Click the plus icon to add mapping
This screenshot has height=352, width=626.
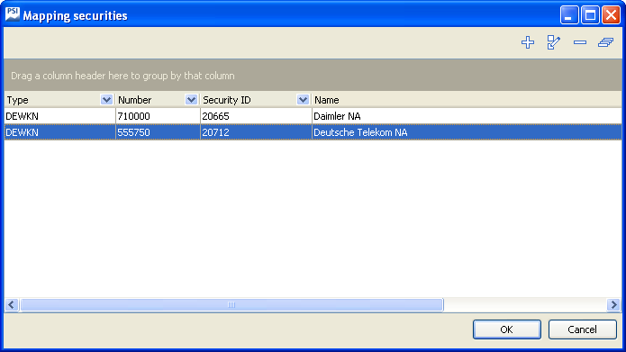tap(528, 42)
